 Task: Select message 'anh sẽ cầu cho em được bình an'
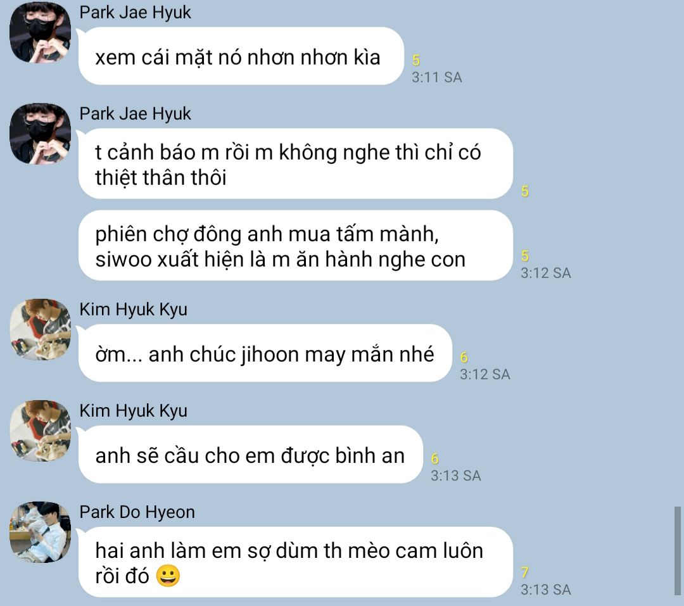pos(250,455)
